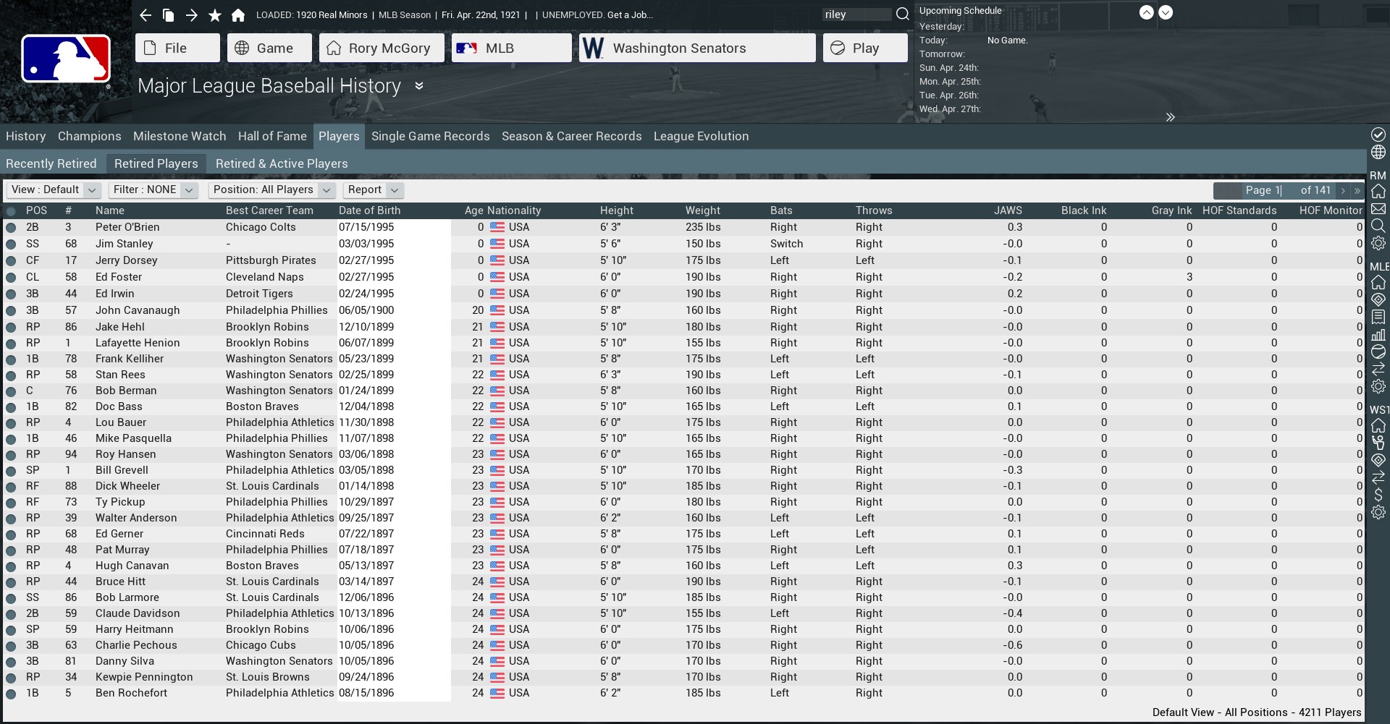
Task: Open the View: Default dropdown
Action: 54,189
